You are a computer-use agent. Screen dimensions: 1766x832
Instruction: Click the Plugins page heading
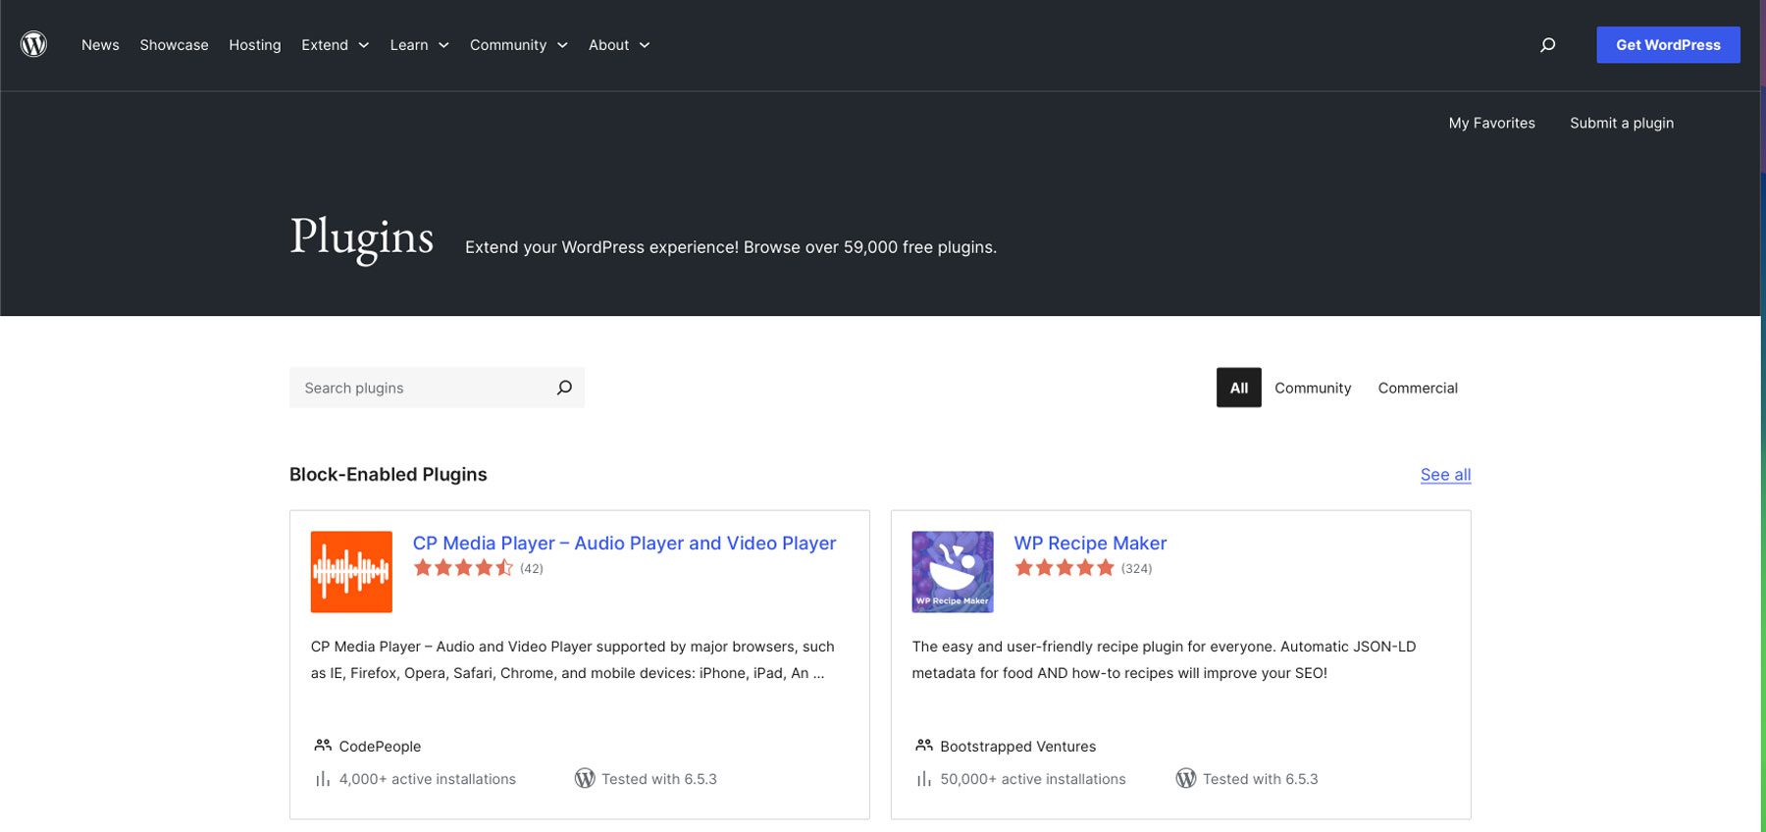pyautogui.click(x=361, y=238)
